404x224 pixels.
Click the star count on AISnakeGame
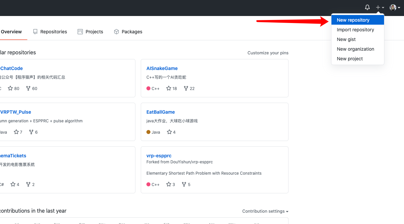pyautogui.click(x=172, y=88)
